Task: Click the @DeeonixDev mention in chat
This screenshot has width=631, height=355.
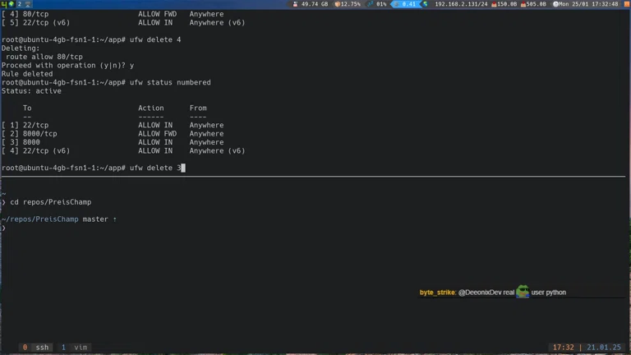Action: pos(479,293)
